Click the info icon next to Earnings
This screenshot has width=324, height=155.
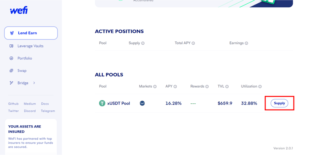[x=246, y=43]
